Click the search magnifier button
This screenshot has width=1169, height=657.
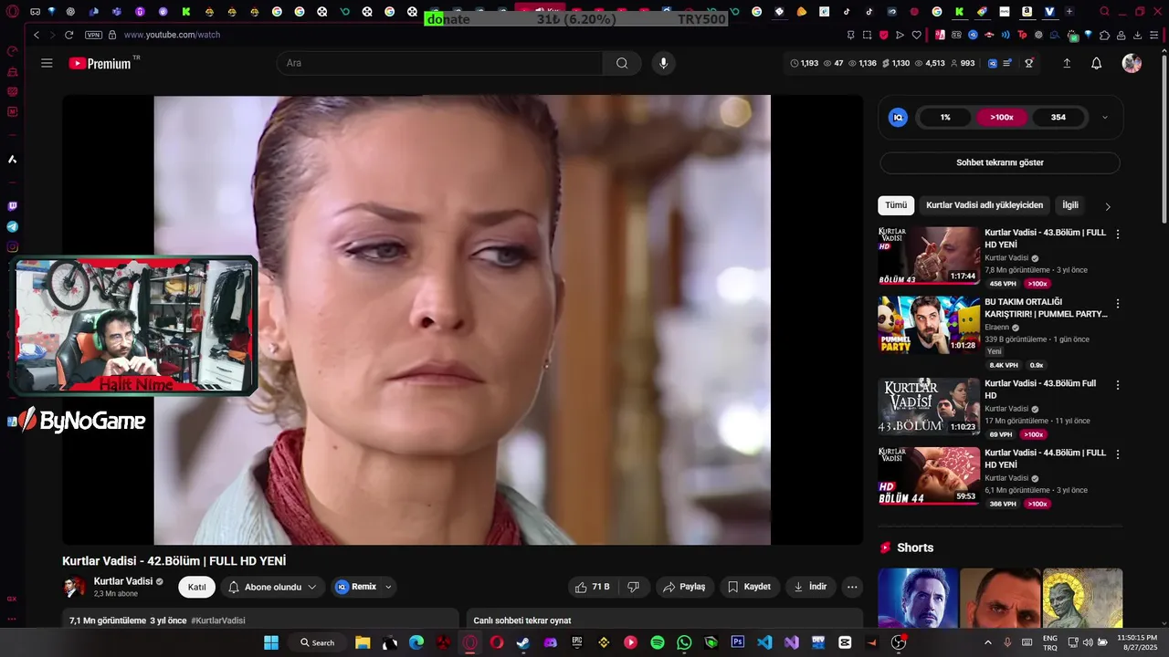click(622, 63)
